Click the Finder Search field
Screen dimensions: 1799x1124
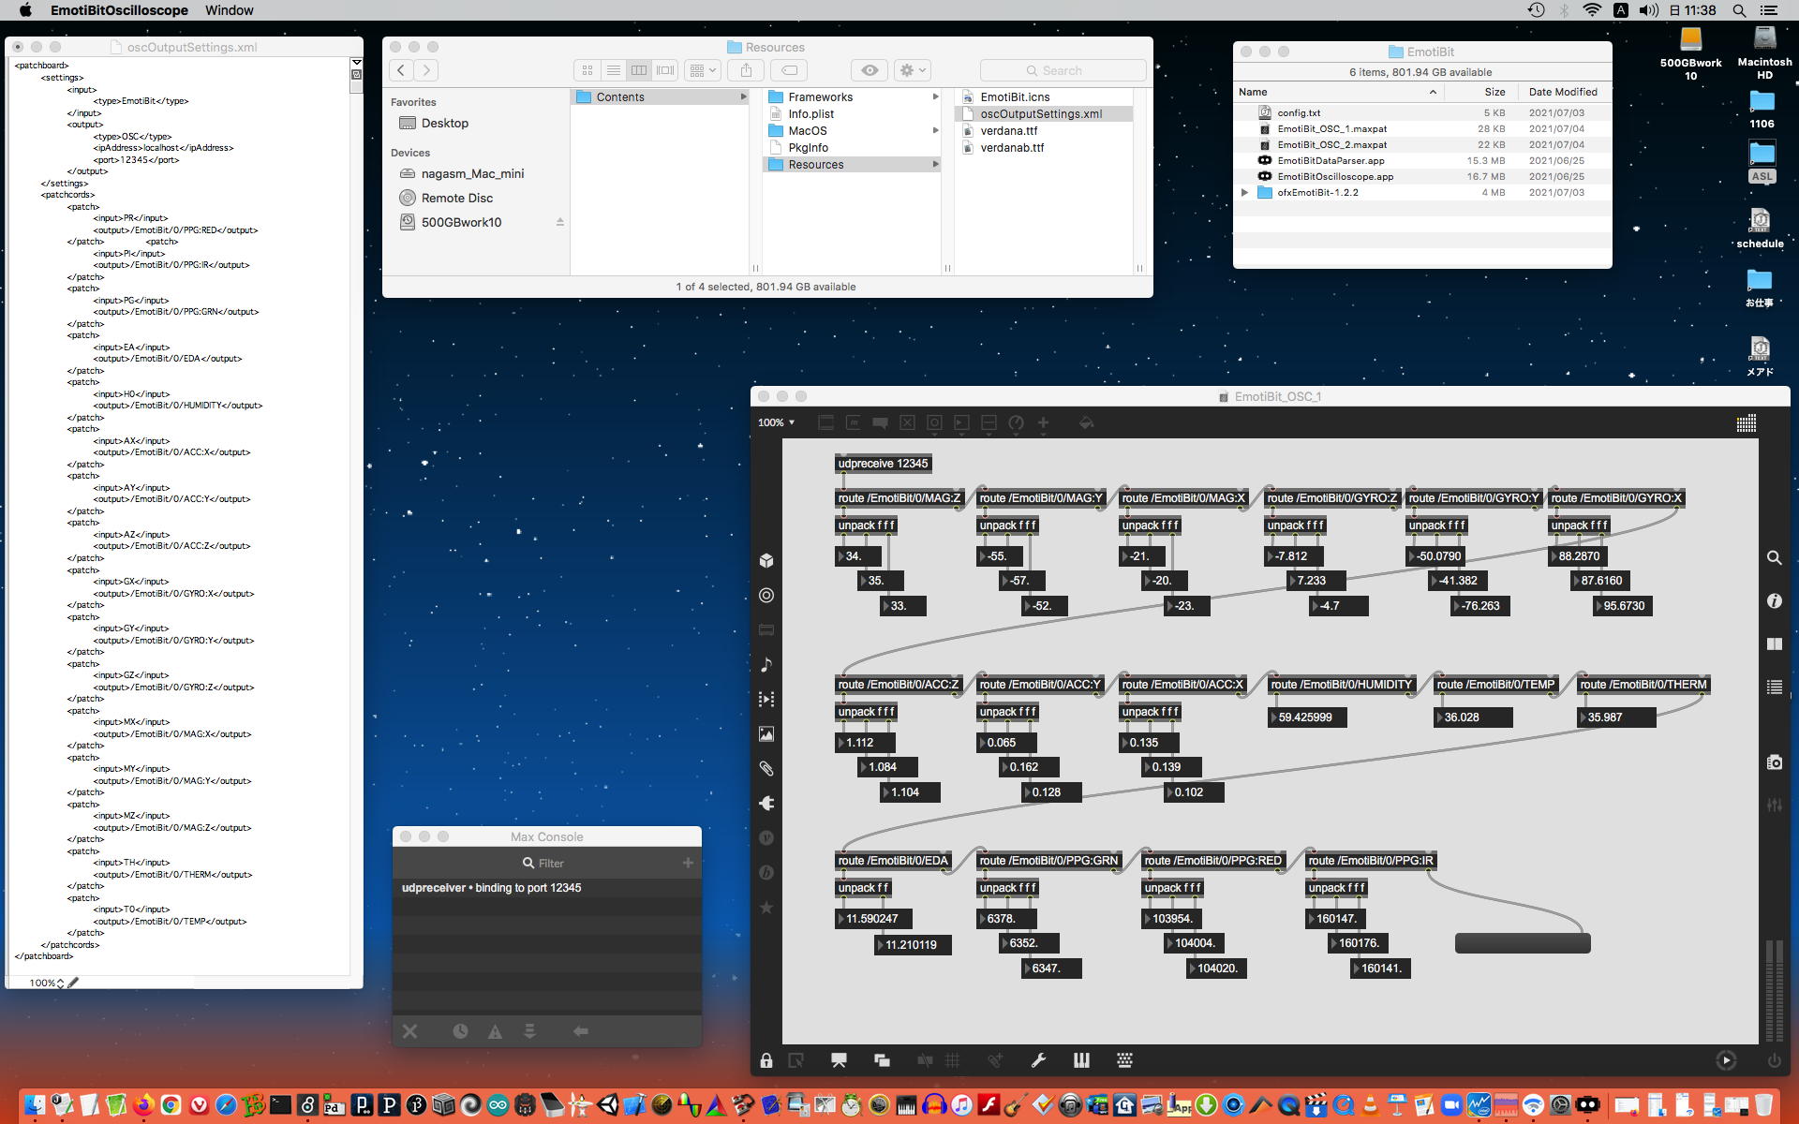click(x=1062, y=70)
